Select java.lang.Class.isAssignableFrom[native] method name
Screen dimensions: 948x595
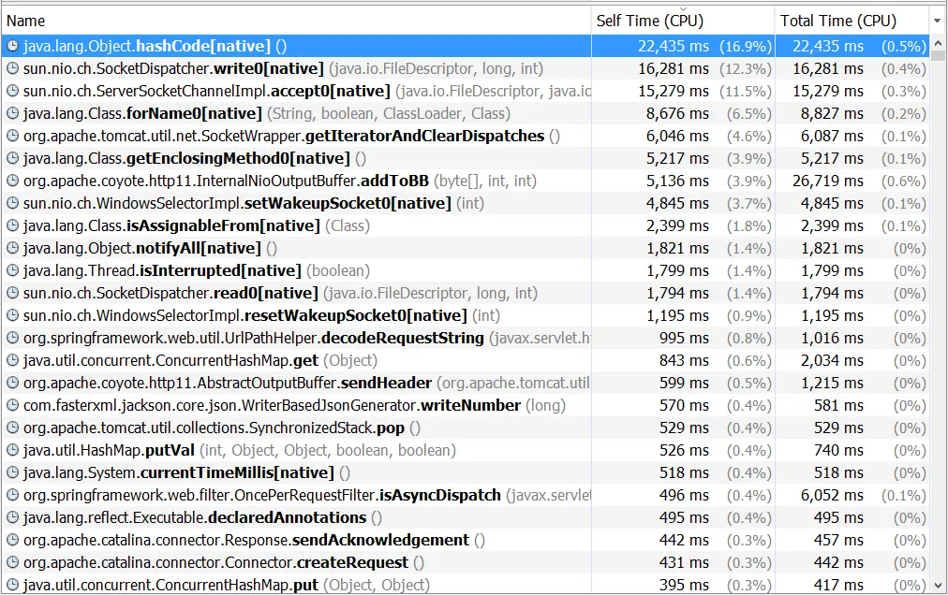[171, 225]
